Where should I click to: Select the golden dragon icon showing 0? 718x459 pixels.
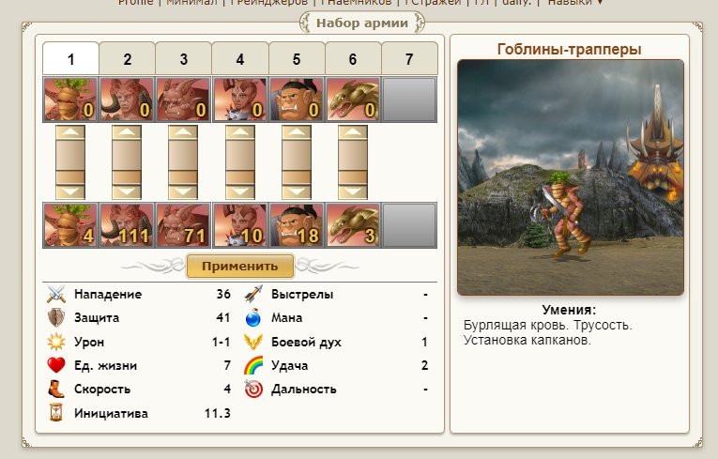point(353,99)
